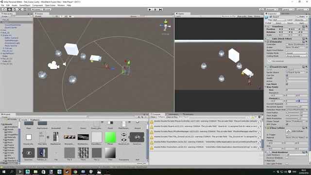This screenshot has height=175, width=311.
Task: Open the Window menu
Action: tap(61, 5)
